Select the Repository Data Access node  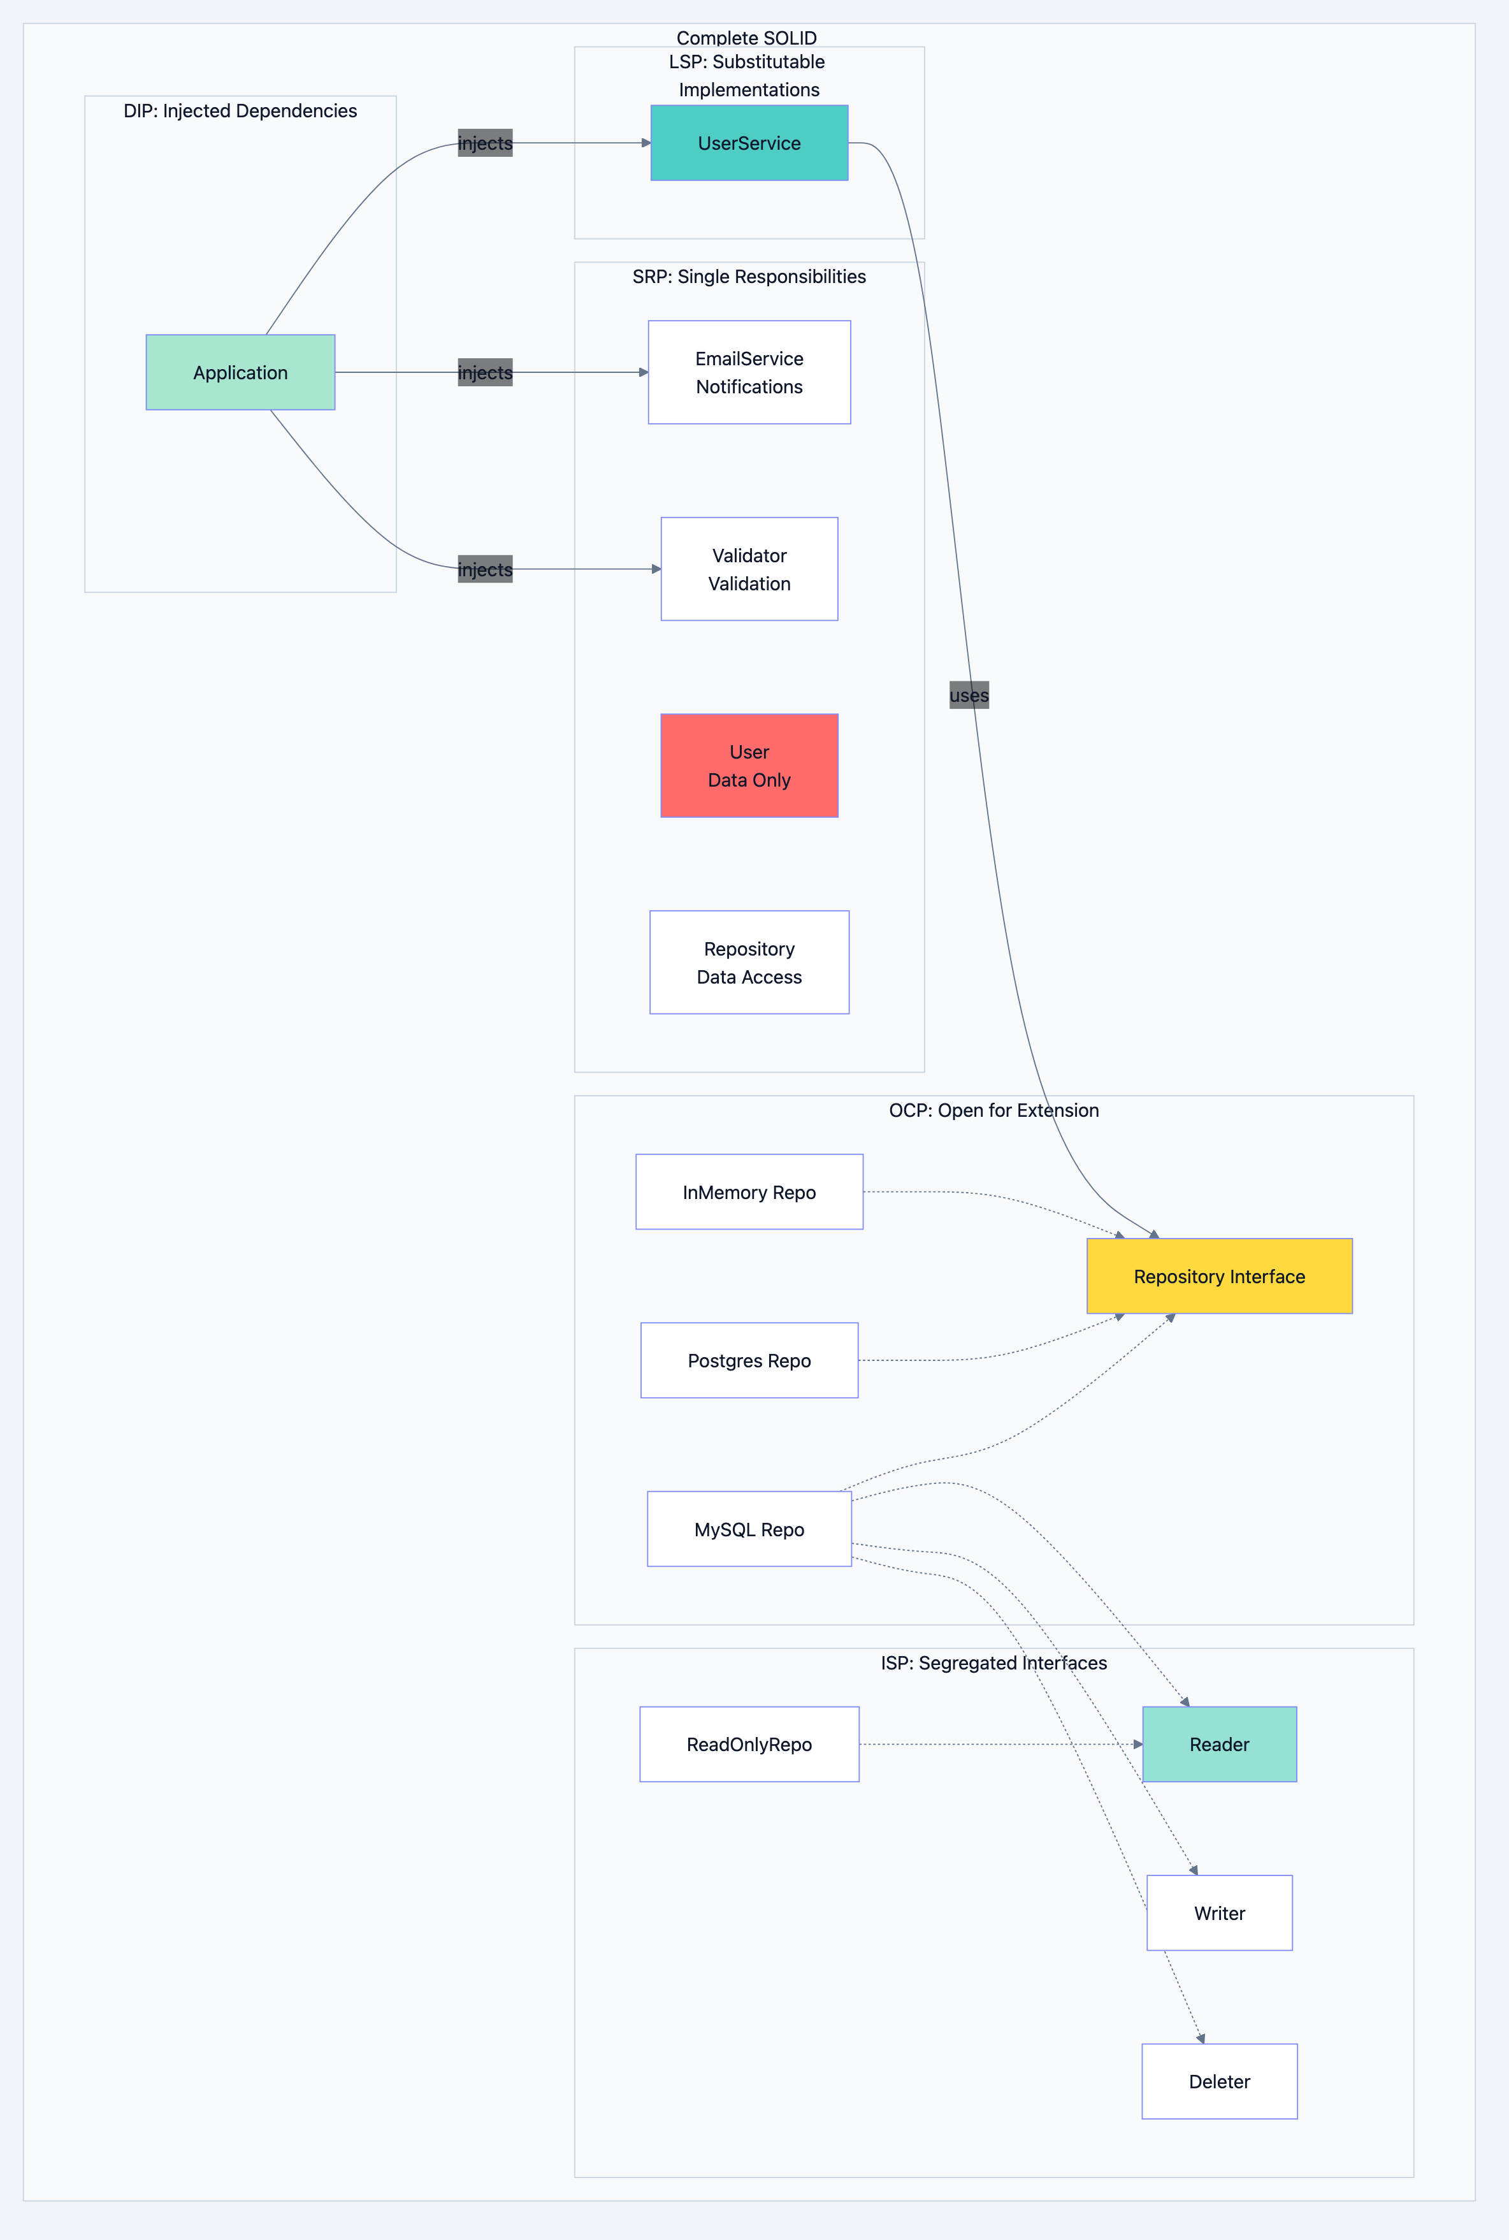coord(749,962)
